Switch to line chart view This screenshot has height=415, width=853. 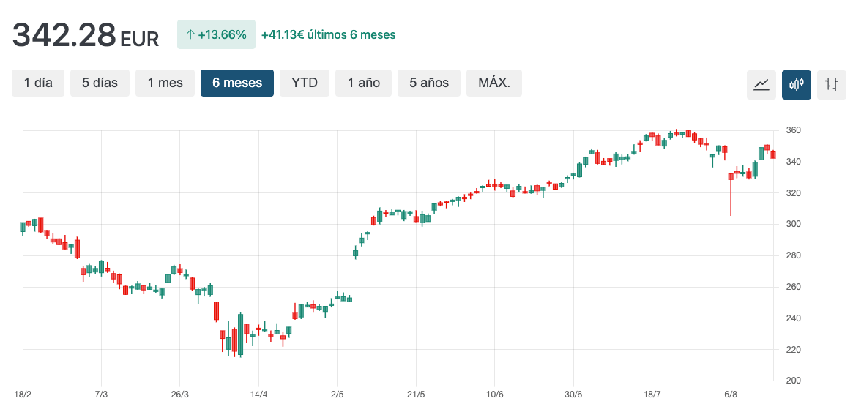click(x=761, y=84)
